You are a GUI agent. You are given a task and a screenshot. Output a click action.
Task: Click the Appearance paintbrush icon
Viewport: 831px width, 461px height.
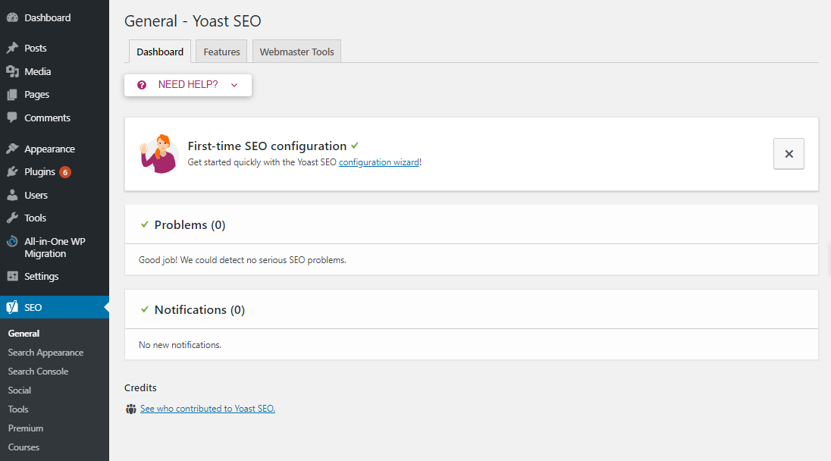pyautogui.click(x=12, y=149)
